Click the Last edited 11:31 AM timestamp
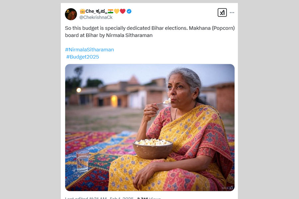 point(86,198)
